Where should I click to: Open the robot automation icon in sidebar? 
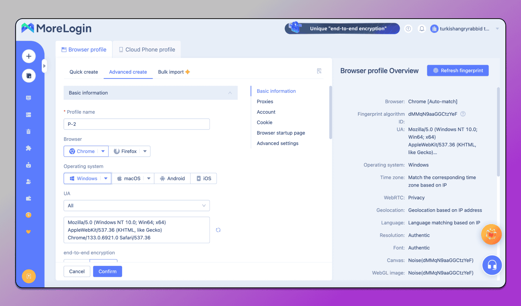pyautogui.click(x=29, y=165)
